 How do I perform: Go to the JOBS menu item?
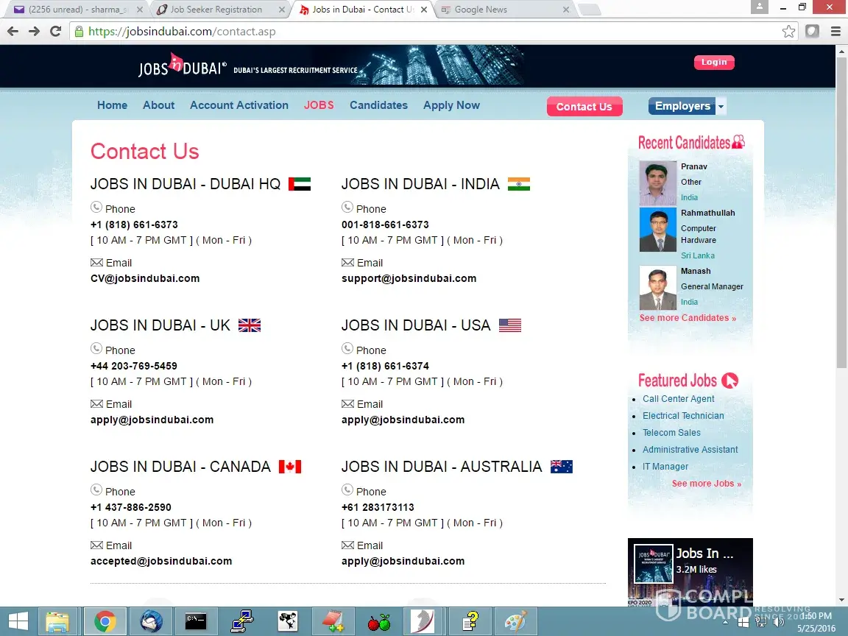pos(319,105)
